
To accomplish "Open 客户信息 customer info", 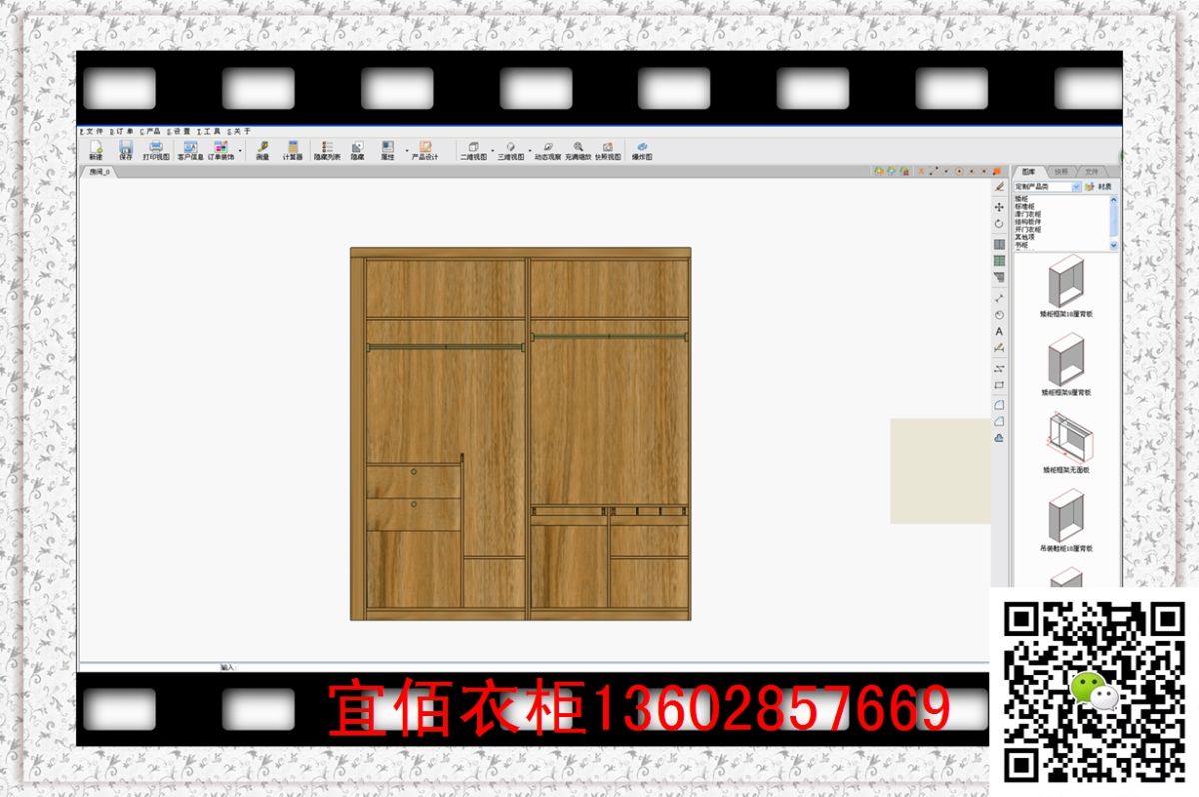I will [190, 150].
